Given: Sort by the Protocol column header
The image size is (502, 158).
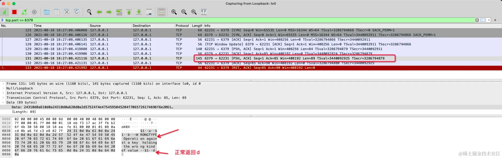Looking at the screenshot, I should [x=182, y=26].
